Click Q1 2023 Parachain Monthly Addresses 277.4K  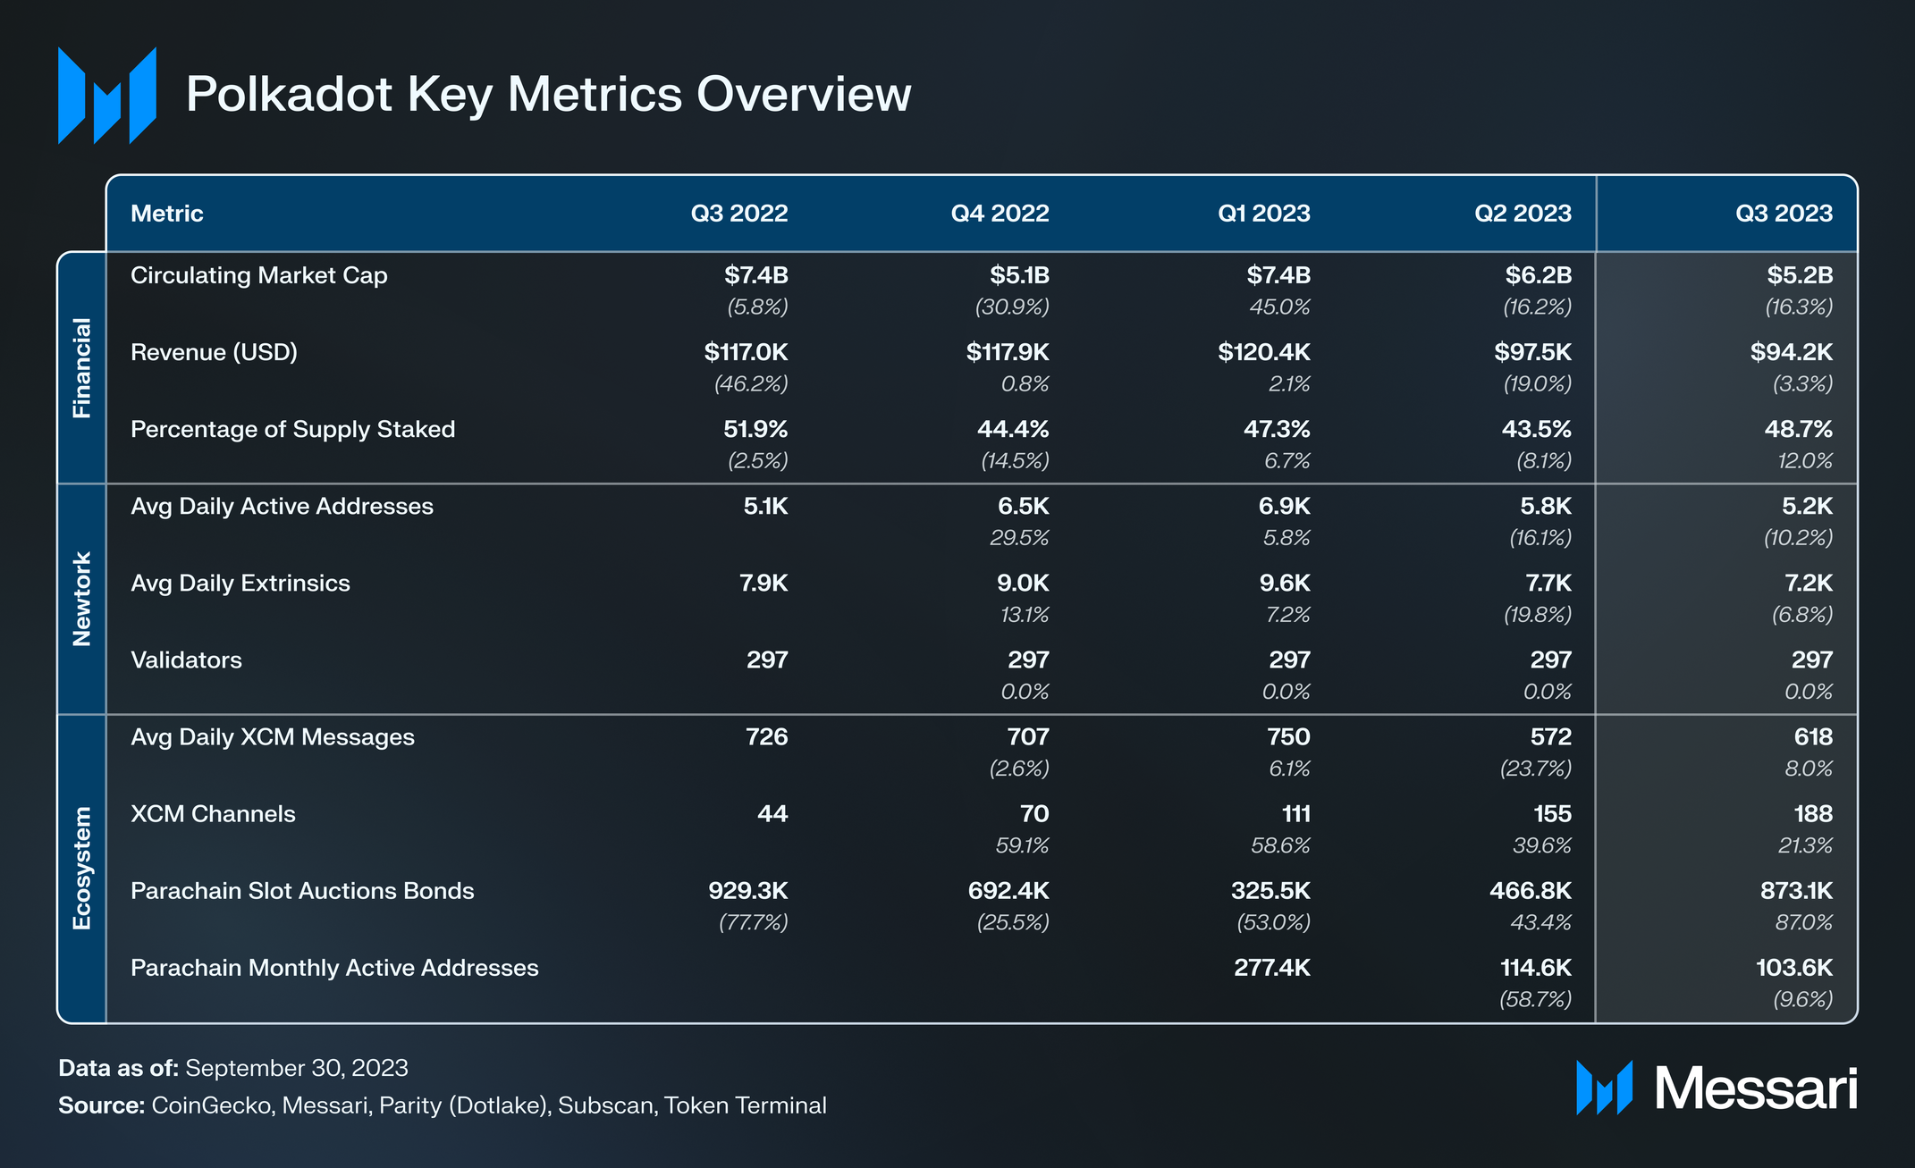[1271, 968]
